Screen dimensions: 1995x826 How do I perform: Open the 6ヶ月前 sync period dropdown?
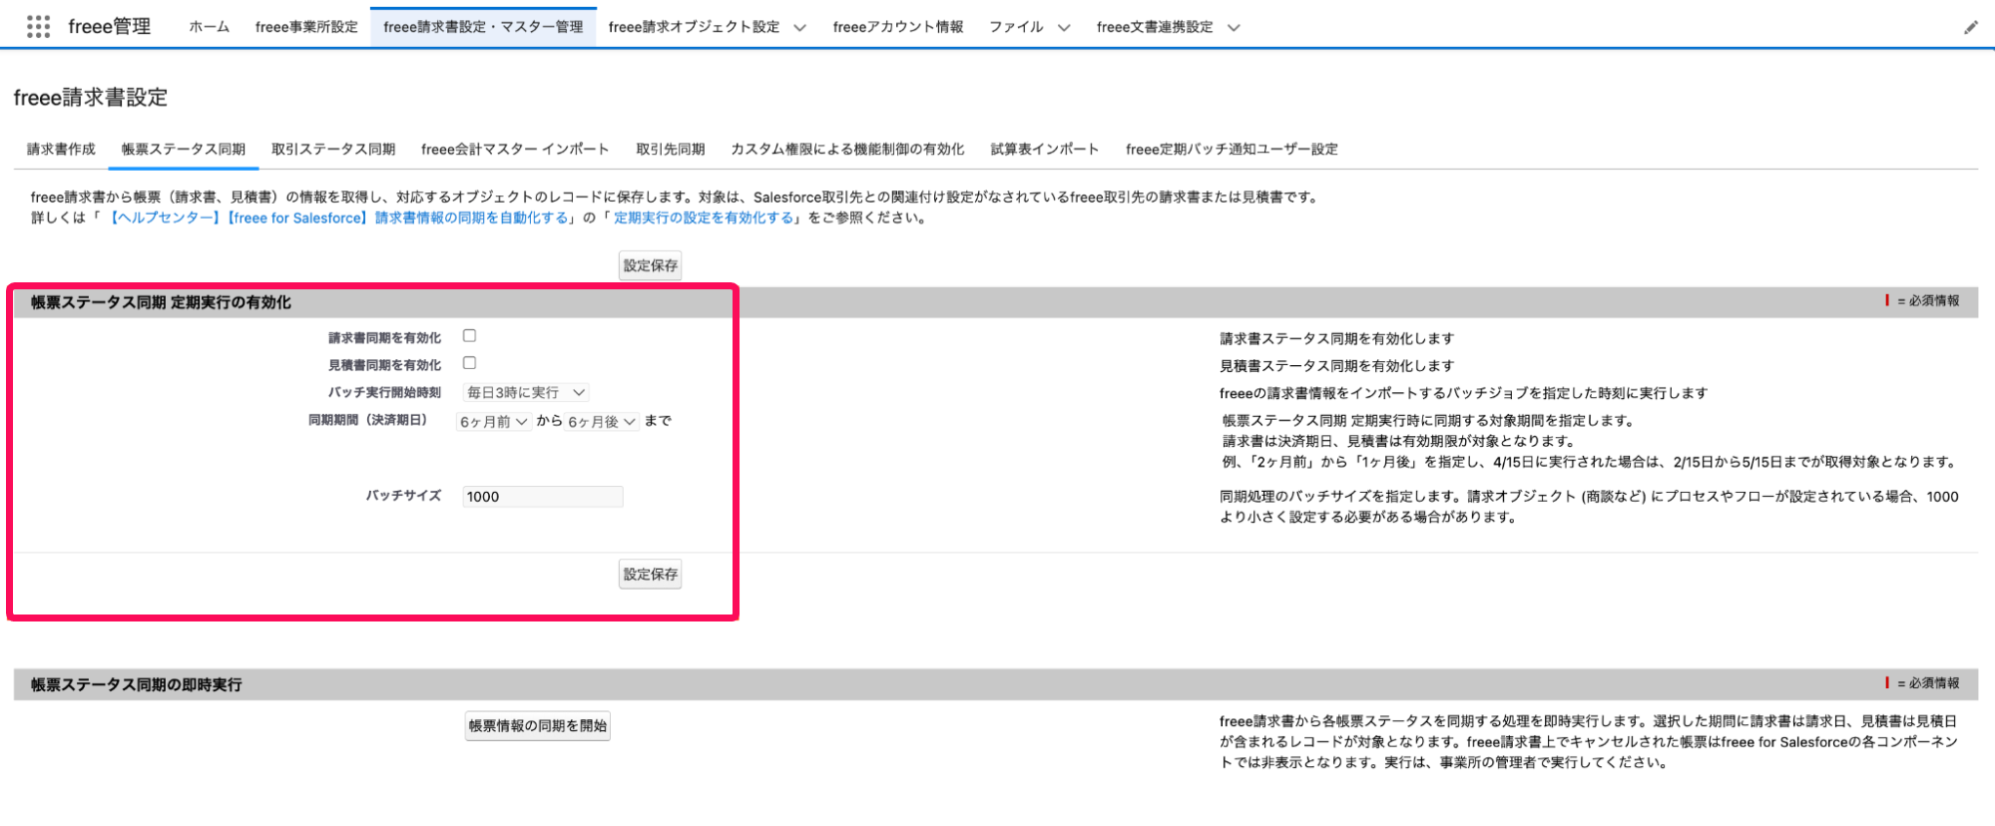(x=493, y=422)
